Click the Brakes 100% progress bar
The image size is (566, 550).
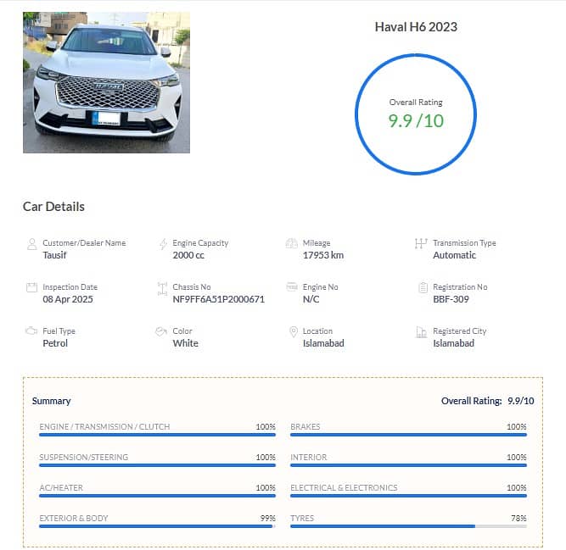[409, 435]
